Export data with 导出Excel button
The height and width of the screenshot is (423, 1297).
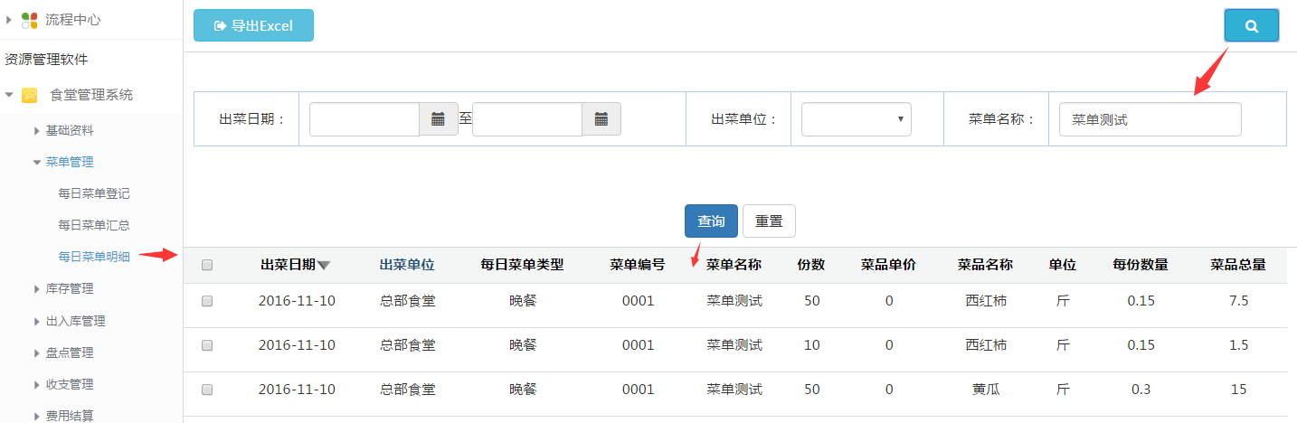pos(253,25)
